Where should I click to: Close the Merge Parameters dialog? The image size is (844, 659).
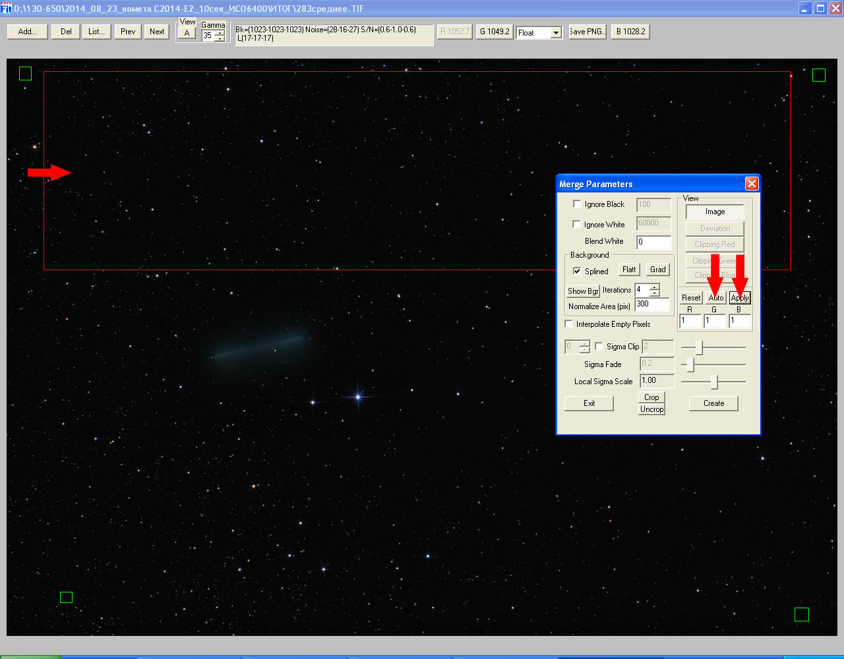click(752, 184)
